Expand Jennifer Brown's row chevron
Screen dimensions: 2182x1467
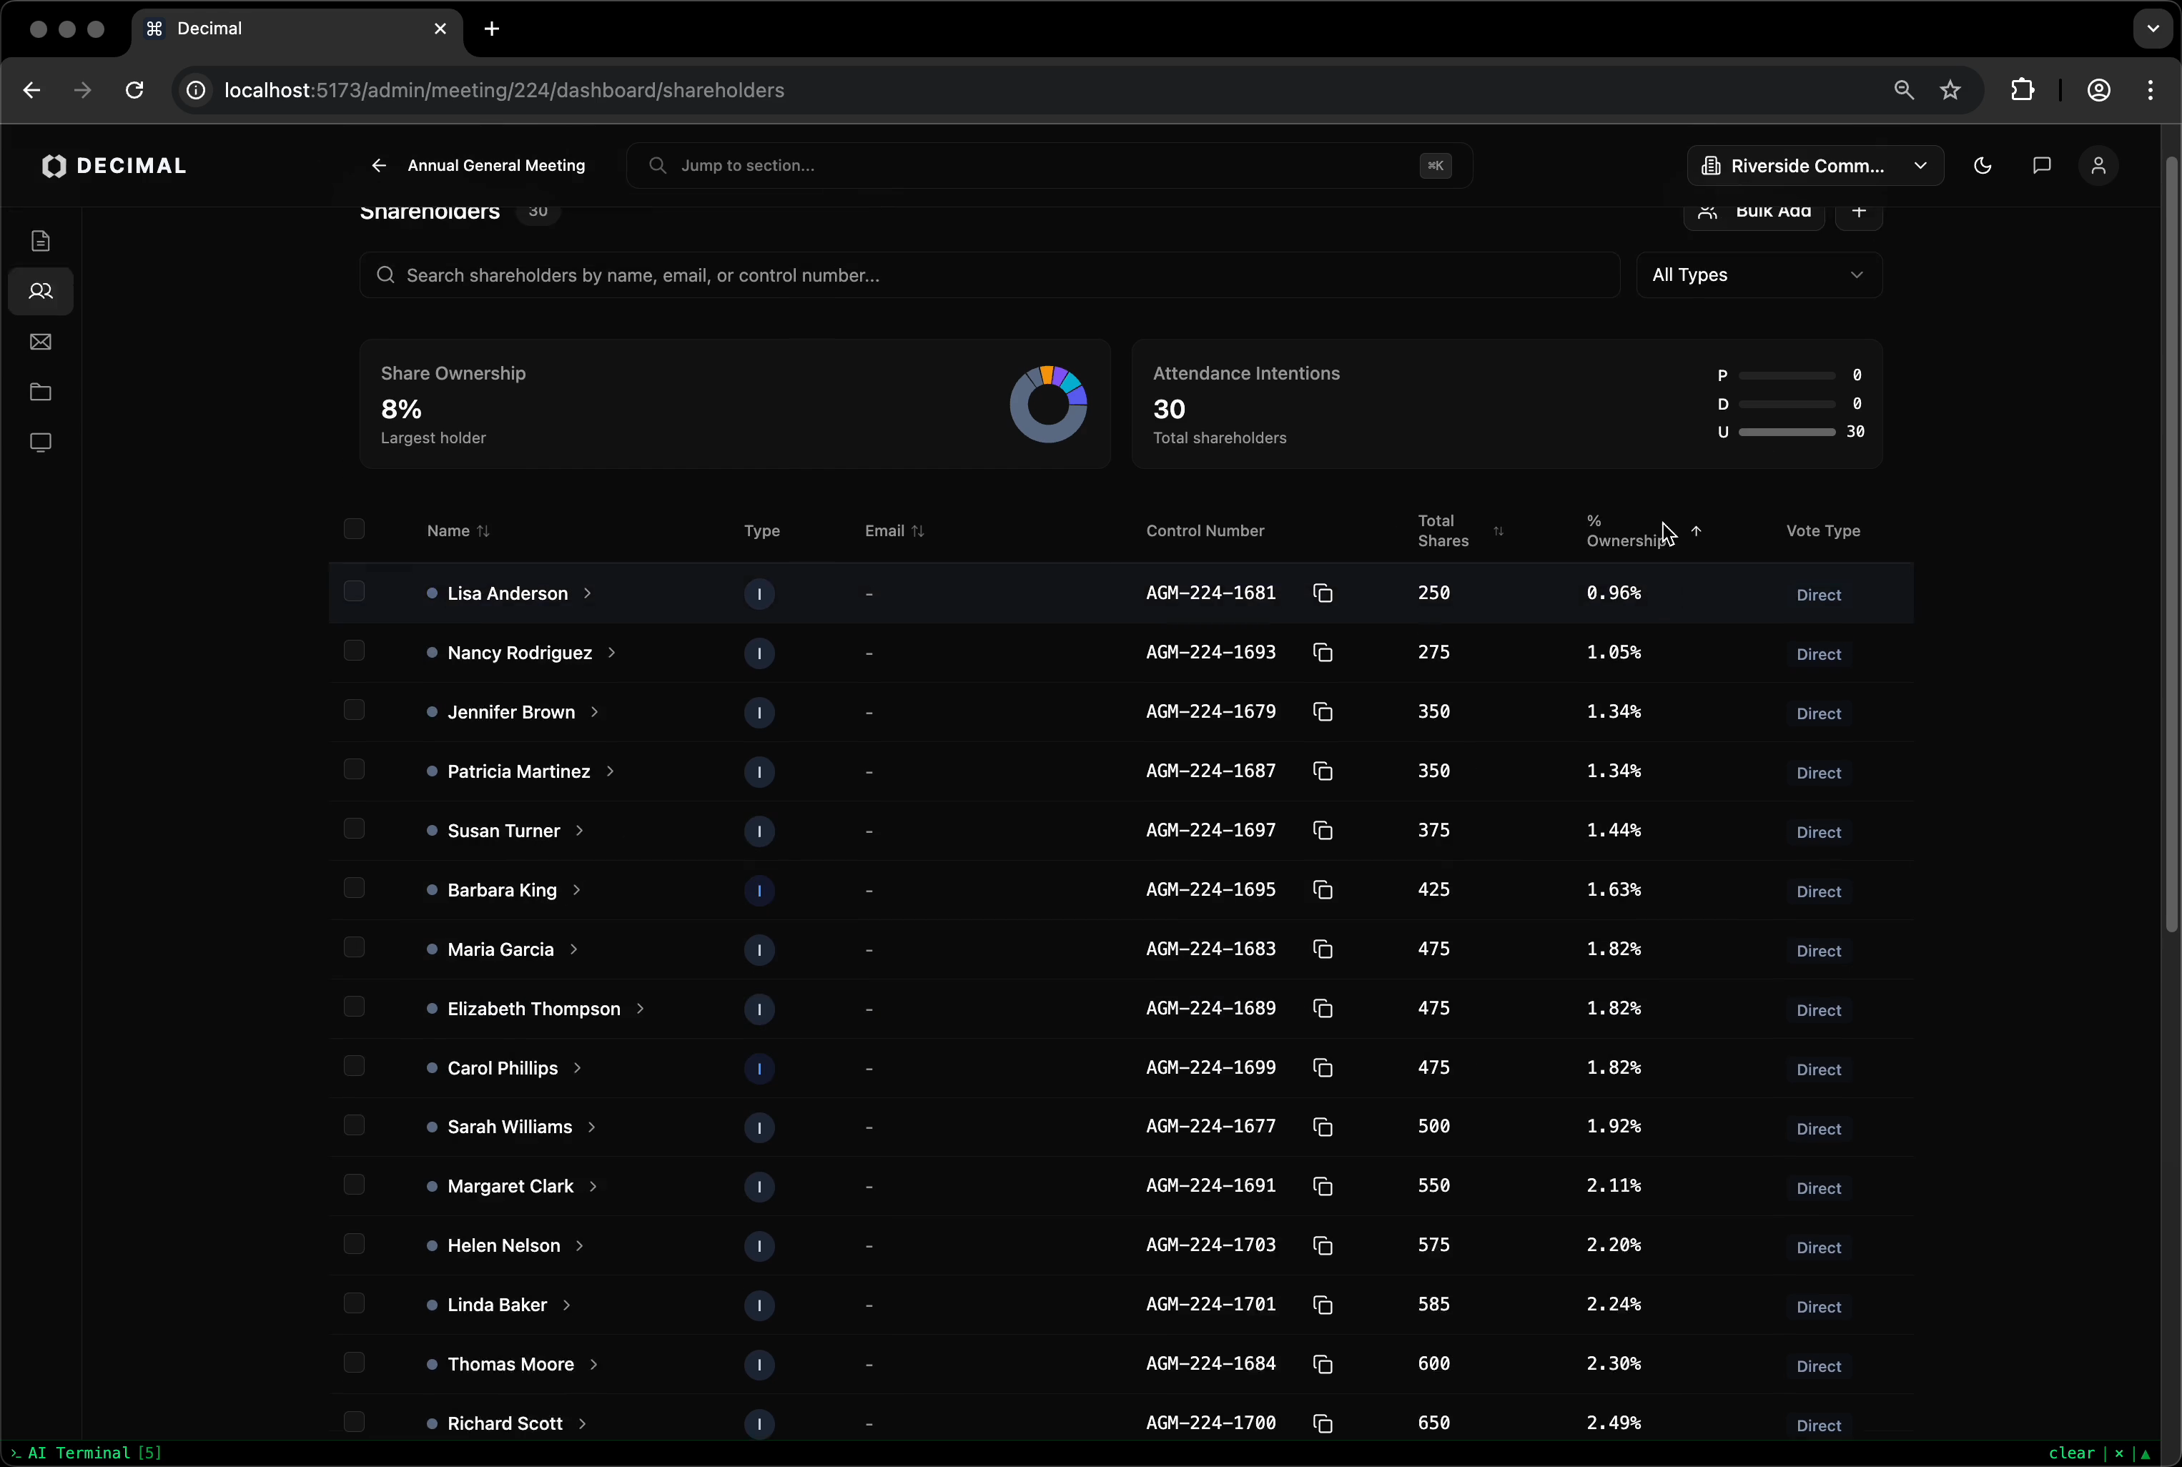[x=594, y=712]
